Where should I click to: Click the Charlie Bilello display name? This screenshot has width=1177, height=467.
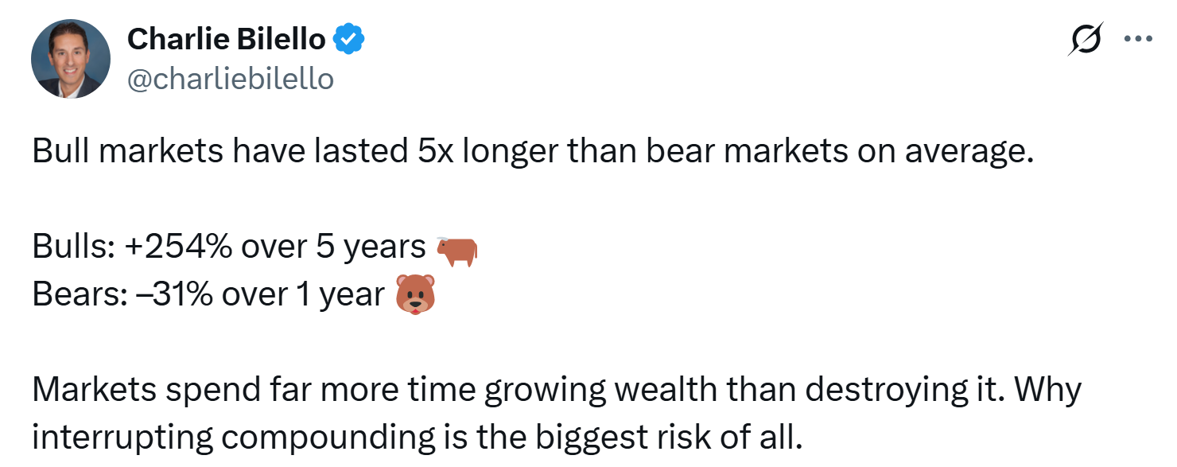226,38
